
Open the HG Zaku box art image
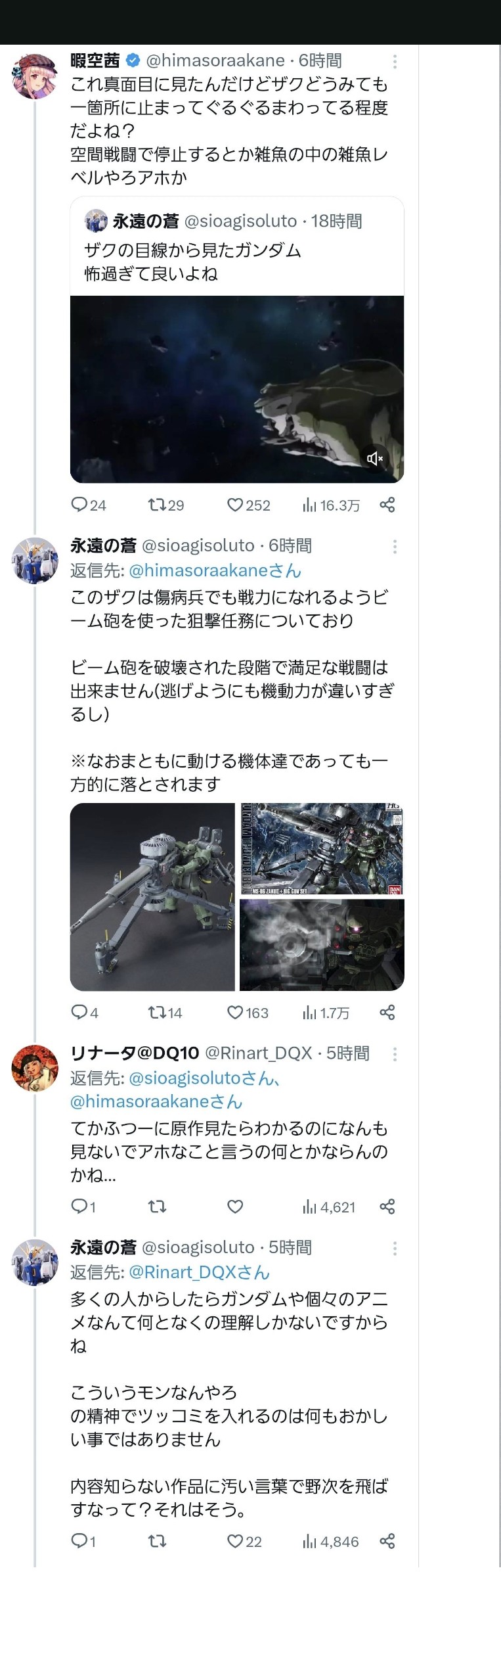click(x=322, y=848)
